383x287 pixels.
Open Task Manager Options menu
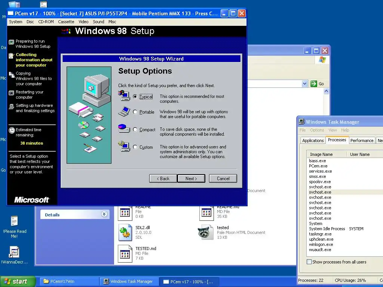(317, 130)
